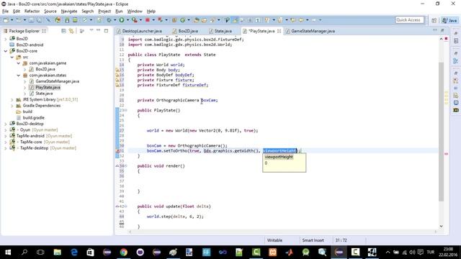Open the Source menu
Screen dimensions: 461x259
coord(50,12)
